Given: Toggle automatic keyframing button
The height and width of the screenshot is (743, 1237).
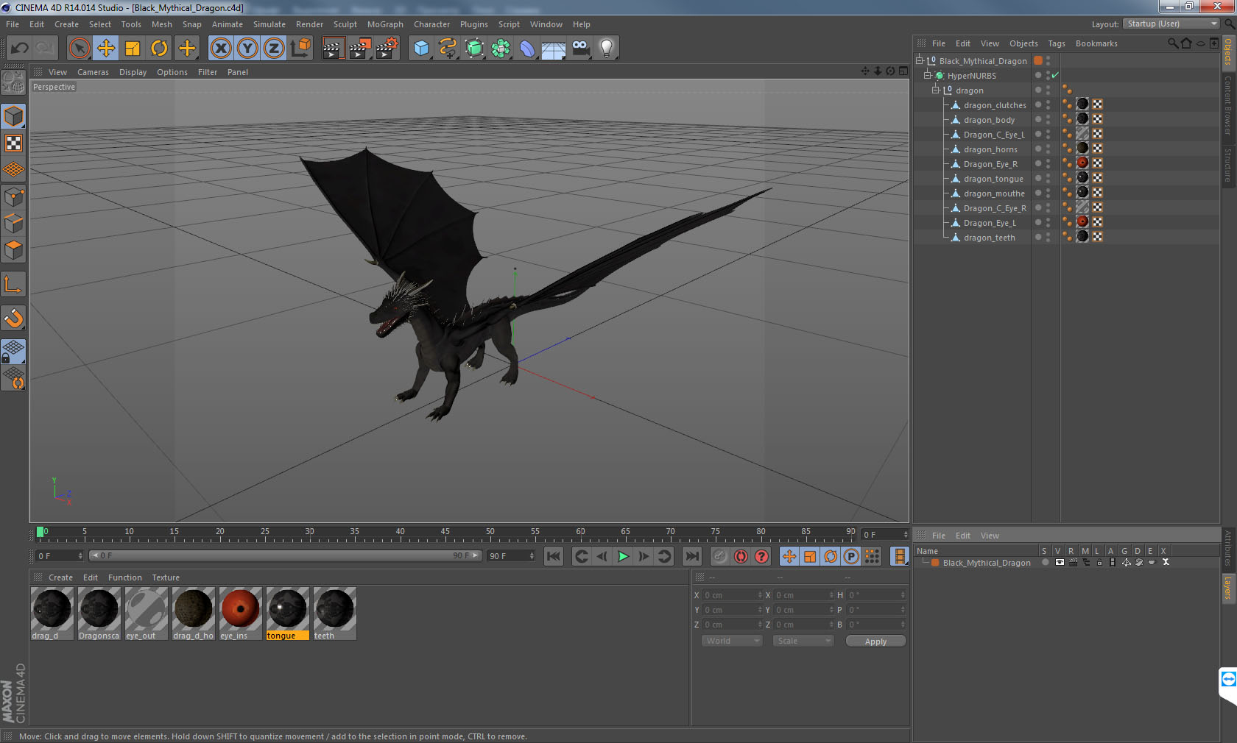Looking at the screenshot, I should coord(741,556).
